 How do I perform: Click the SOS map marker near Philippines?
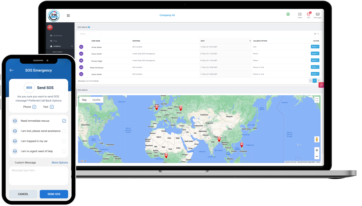tap(242, 145)
